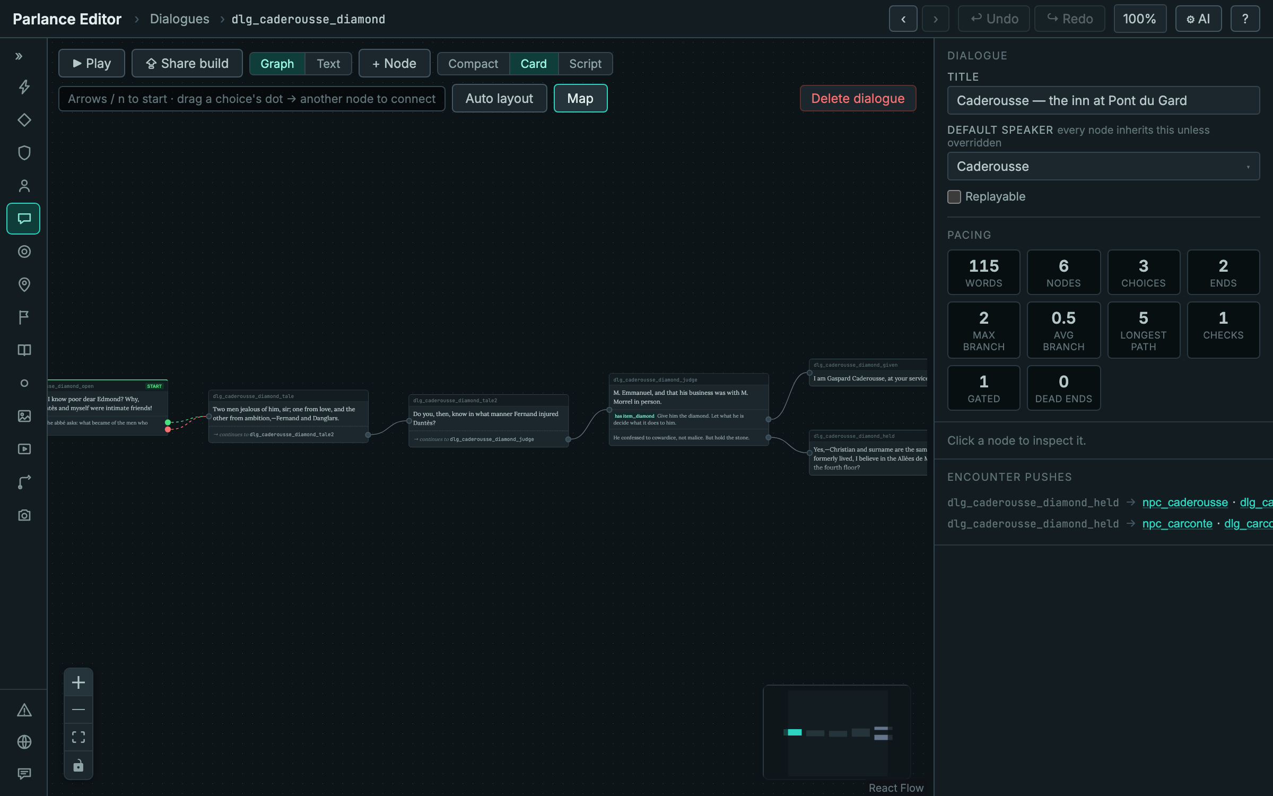Image resolution: width=1273 pixels, height=796 pixels.
Task: Open the image icon sidebar section
Action: point(24,416)
